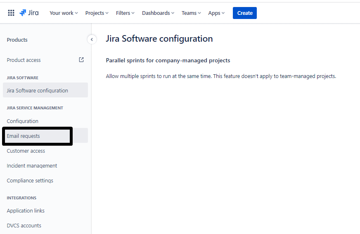Open the Dashboards dropdown menu
The image size is (360, 234).
coord(158,13)
